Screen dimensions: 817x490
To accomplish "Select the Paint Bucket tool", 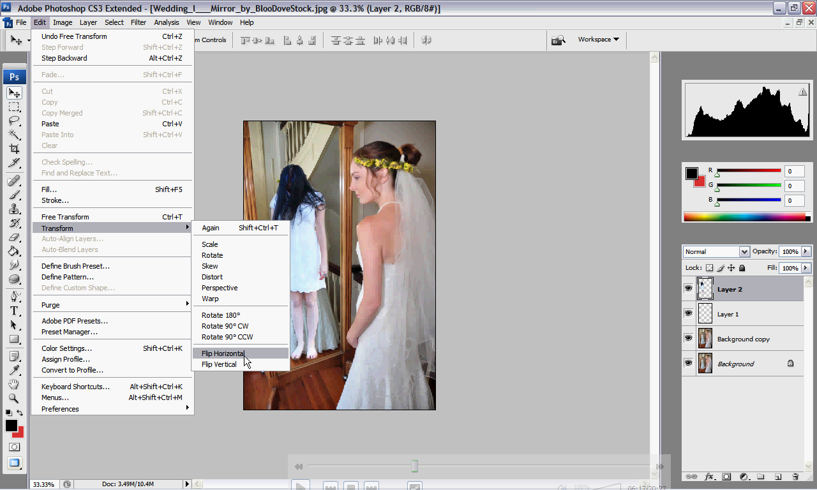I will tap(14, 251).
